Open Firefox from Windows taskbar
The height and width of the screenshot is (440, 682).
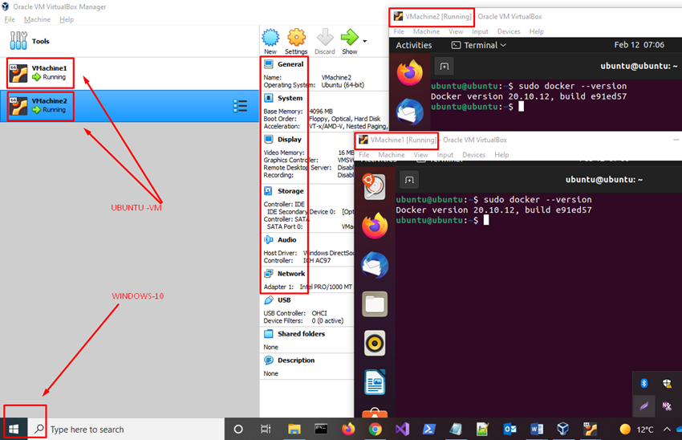(x=348, y=429)
